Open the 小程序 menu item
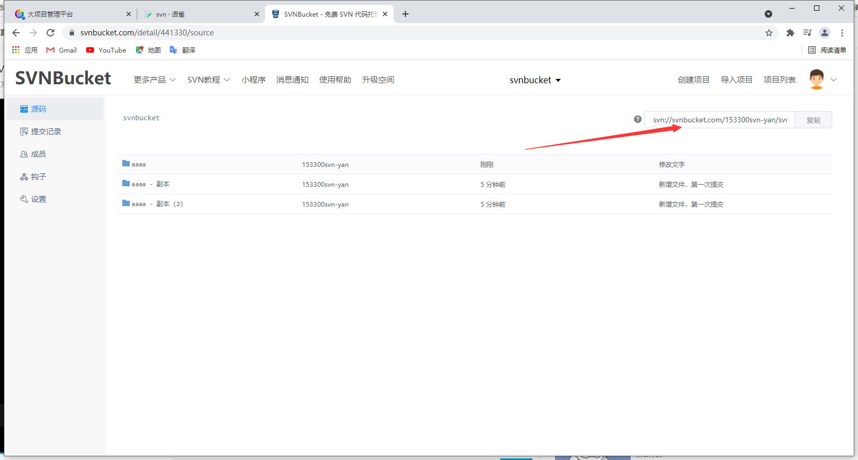The image size is (858, 460). [x=253, y=79]
